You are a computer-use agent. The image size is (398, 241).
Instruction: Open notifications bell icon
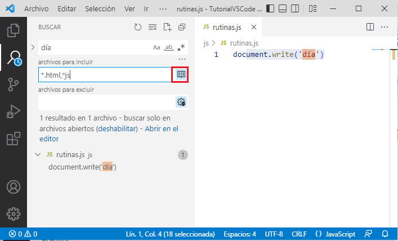[x=385, y=234]
